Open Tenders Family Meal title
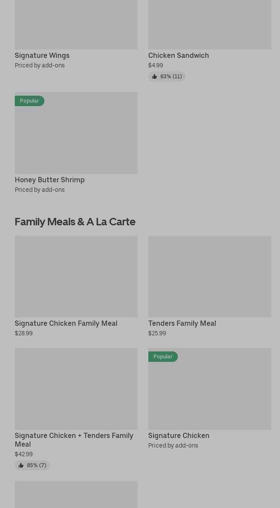This screenshot has width=280, height=508. (182, 323)
